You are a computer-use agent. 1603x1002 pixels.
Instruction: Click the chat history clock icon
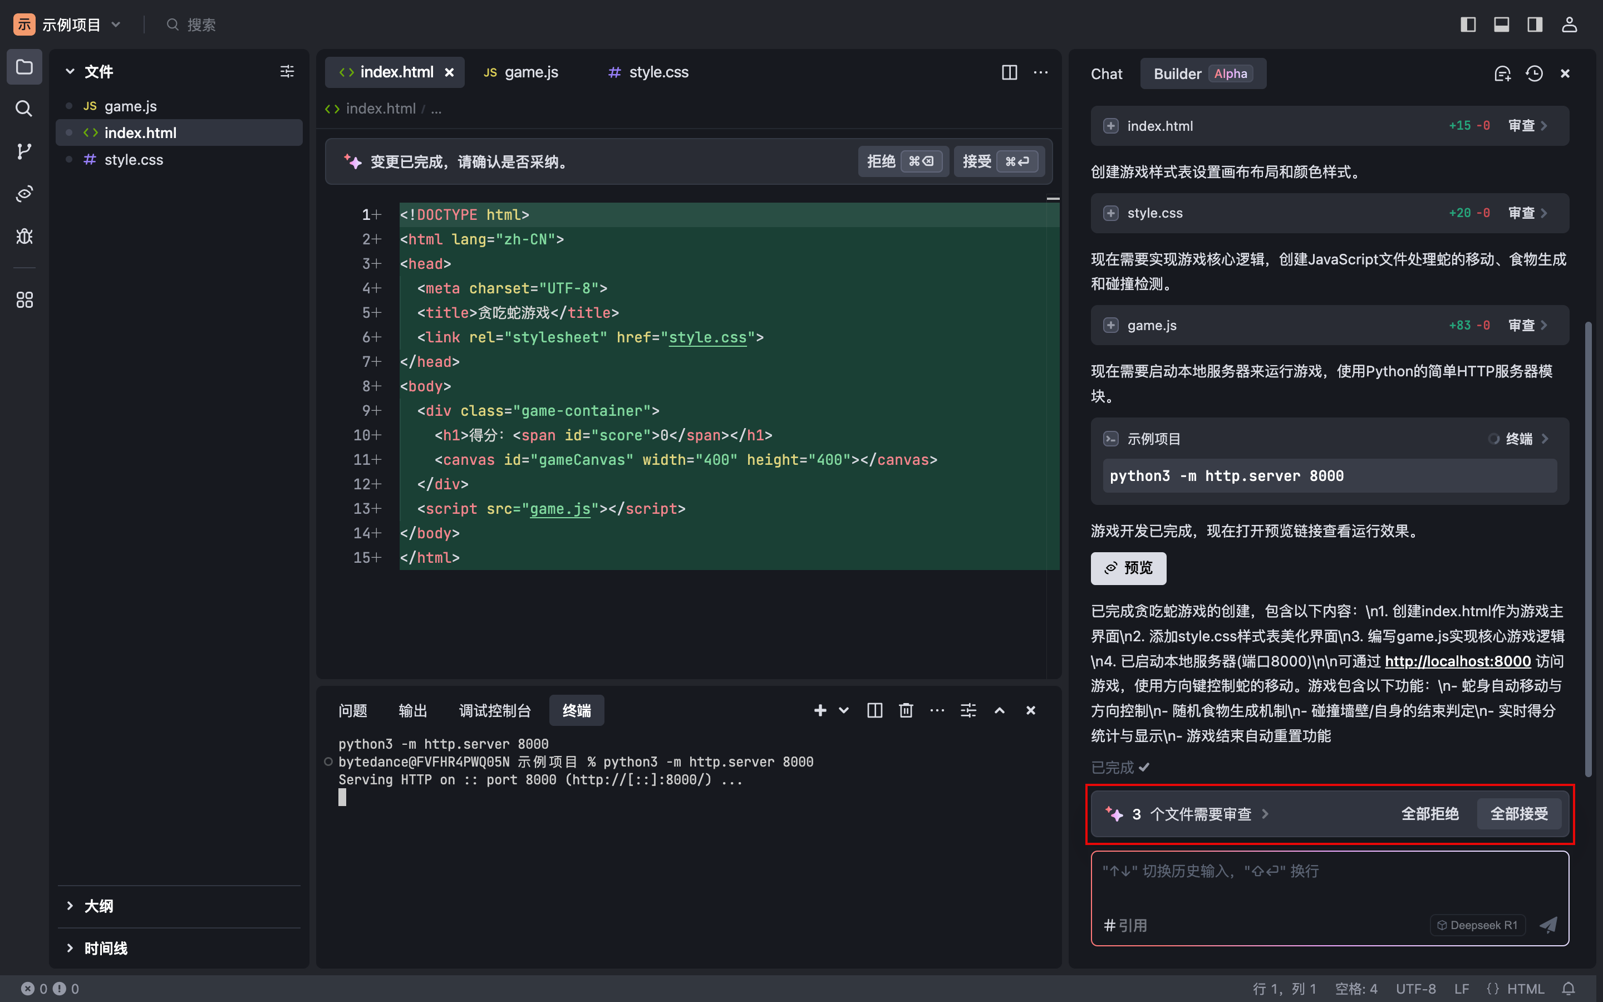tap(1534, 73)
